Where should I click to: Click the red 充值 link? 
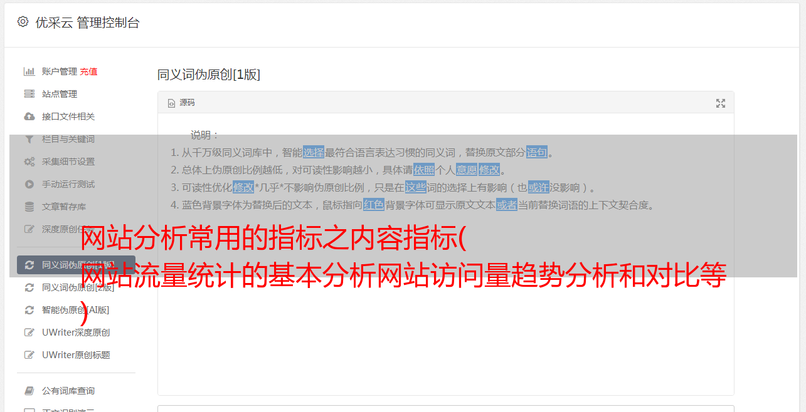(88, 71)
